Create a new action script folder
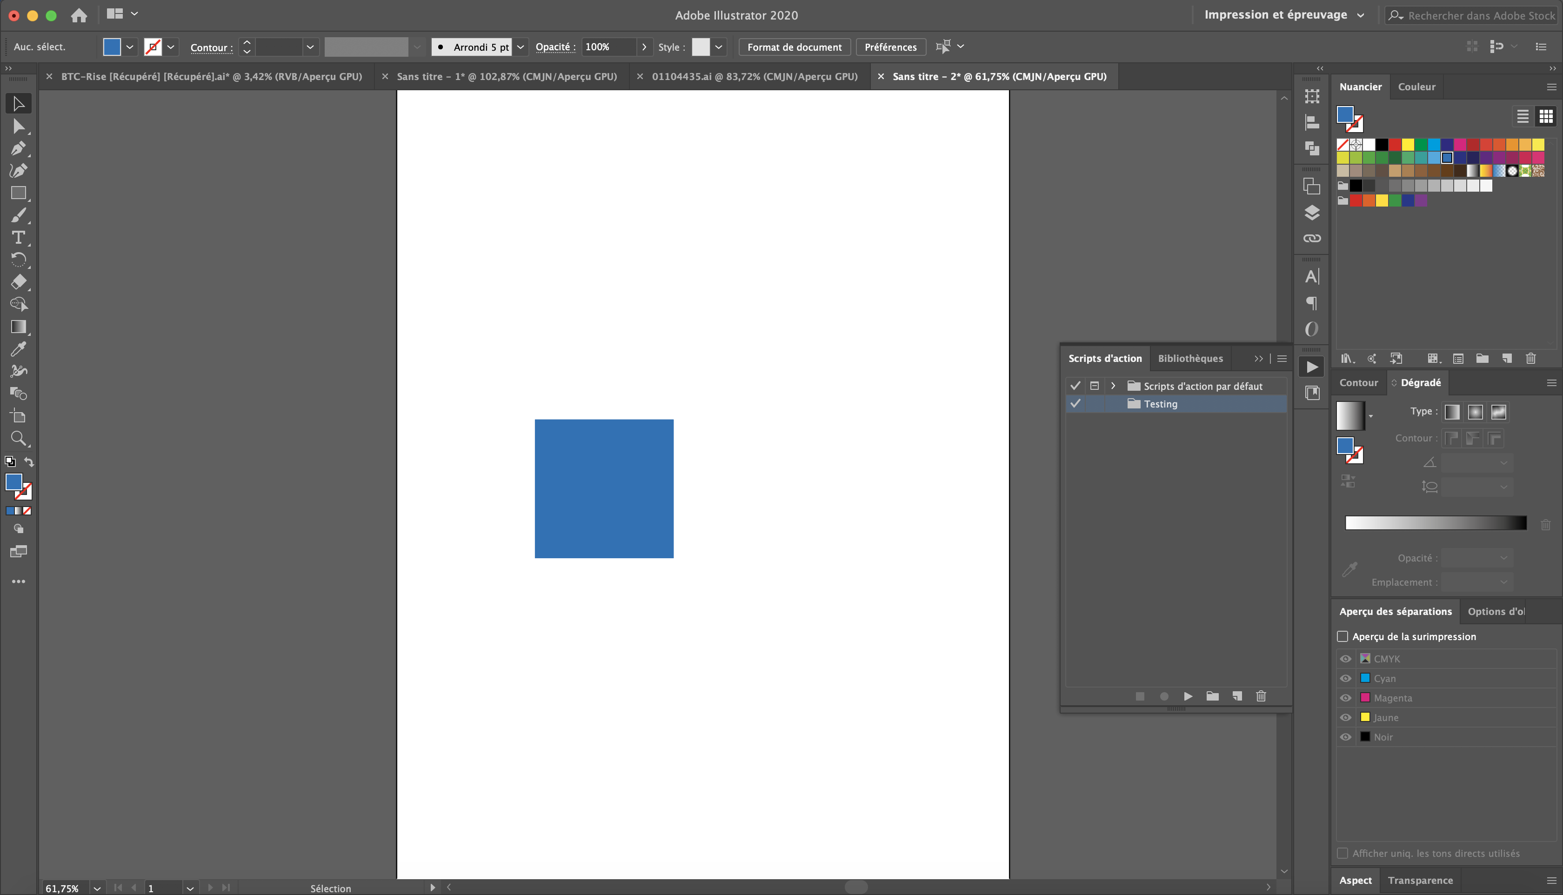The height and width of the screenshot is (895, 1563). (1212, 696)
